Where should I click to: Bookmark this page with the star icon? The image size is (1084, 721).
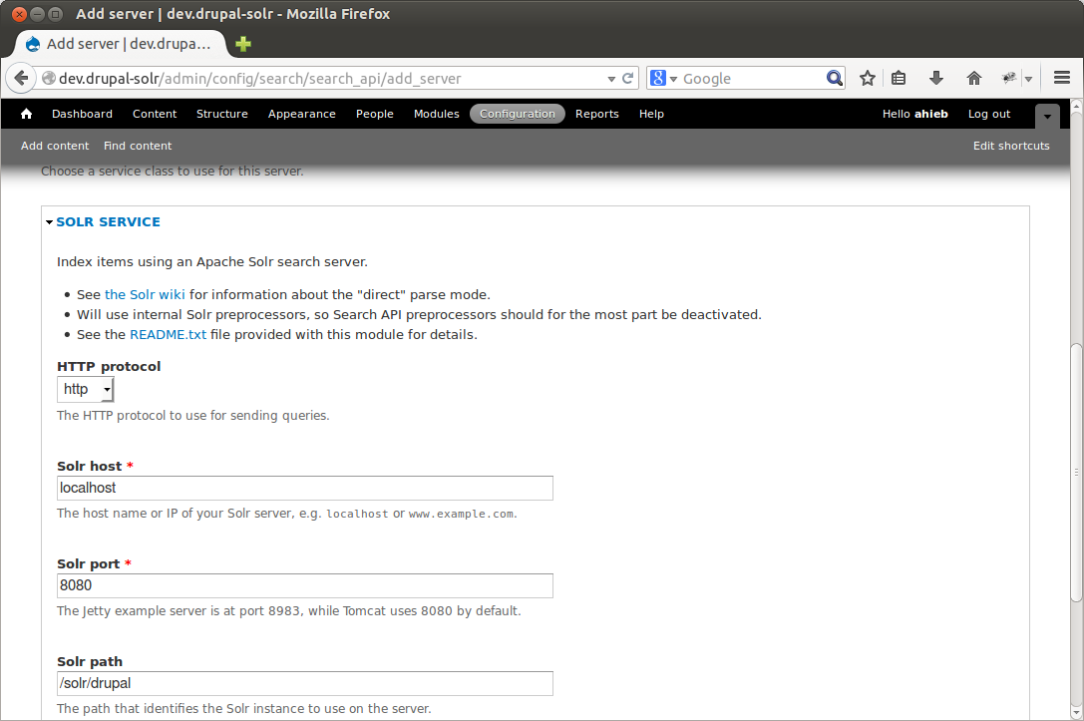point(868,78)
